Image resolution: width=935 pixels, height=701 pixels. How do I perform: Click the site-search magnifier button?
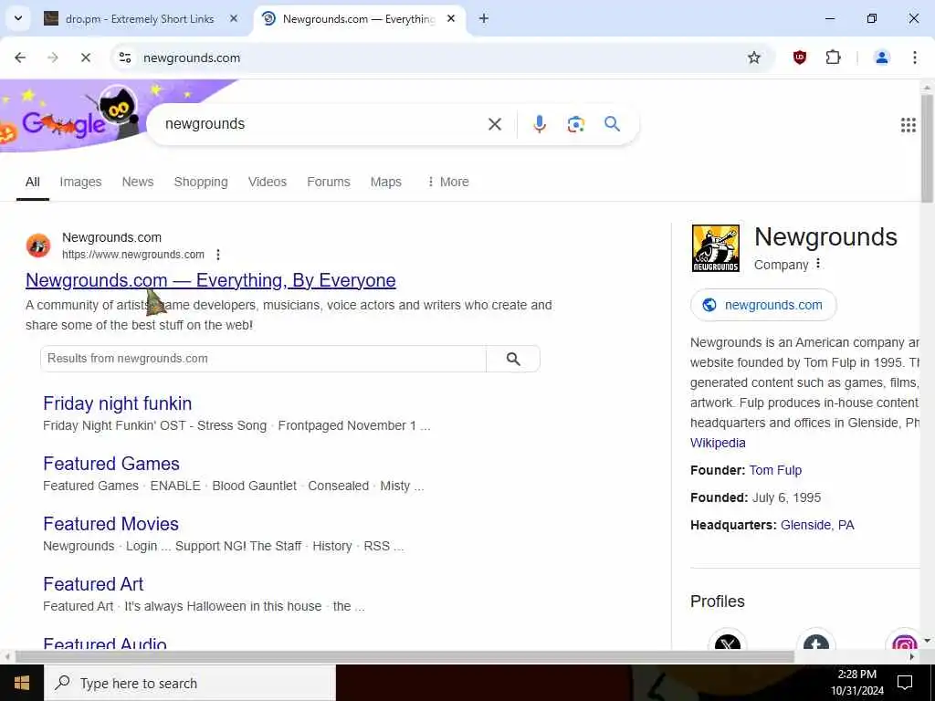[513, 359]
